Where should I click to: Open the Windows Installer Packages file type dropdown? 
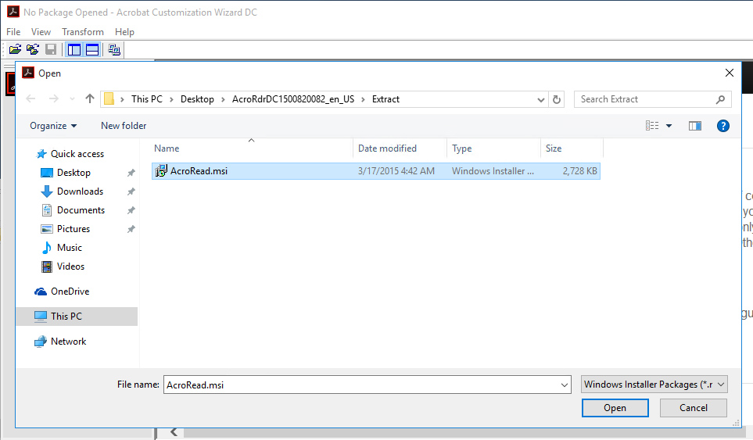click(654, 385)
